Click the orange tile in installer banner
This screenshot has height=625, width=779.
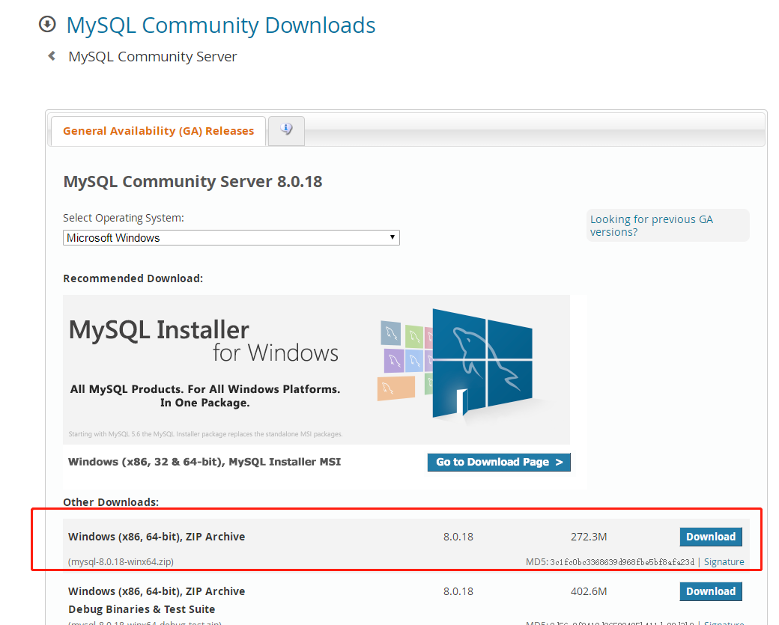395,388
